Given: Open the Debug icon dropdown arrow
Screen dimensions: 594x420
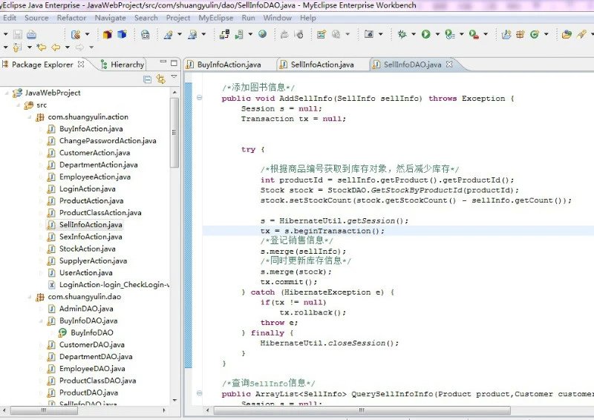Looking at the screenshot, I should coord(414,34).
